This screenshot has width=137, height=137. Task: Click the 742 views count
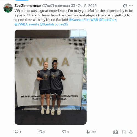pos(94,132)
